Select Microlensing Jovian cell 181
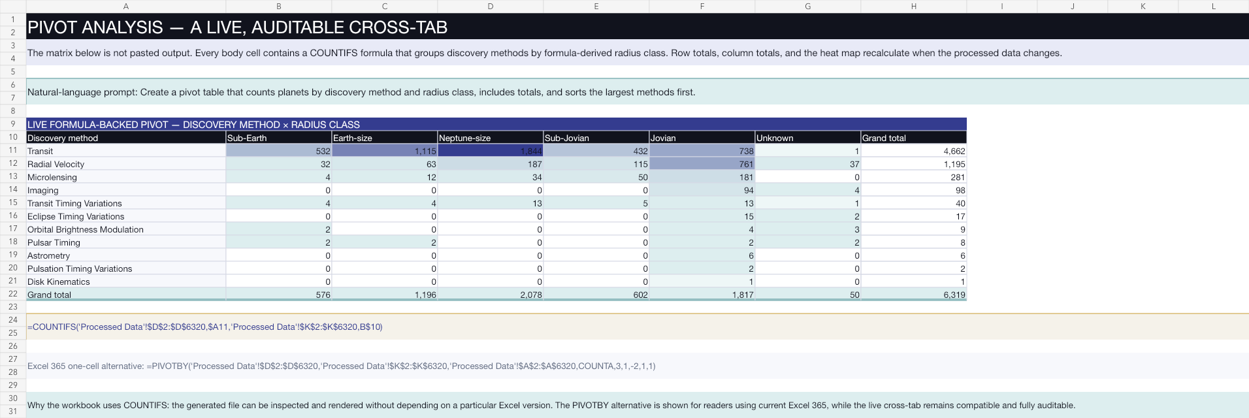The height and width of the screenshot is (418, 1249). coord(702,177)
